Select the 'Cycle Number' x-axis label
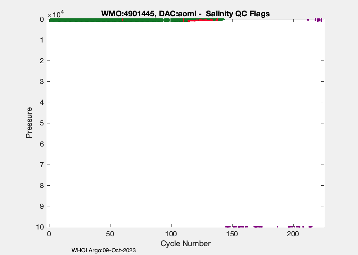The height and width of the screenshot is (255, 358). (185, 243)
